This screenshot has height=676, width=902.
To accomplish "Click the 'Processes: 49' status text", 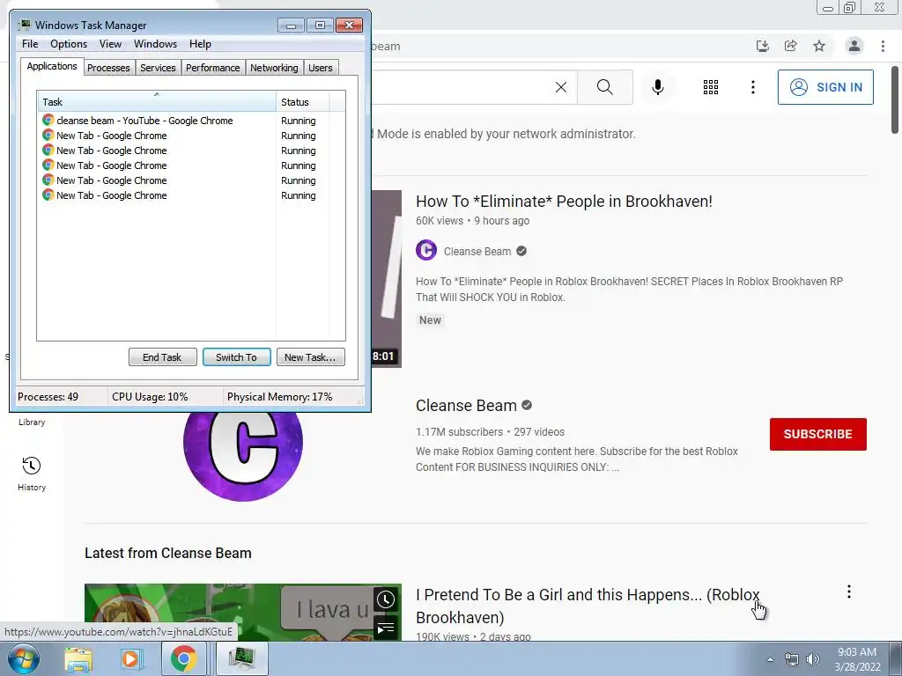I will pyautogui.click(x=48, y=397).
